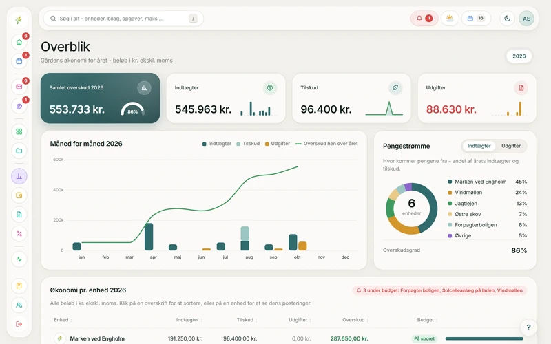Sort the table by Overskud column

(355, 320)
